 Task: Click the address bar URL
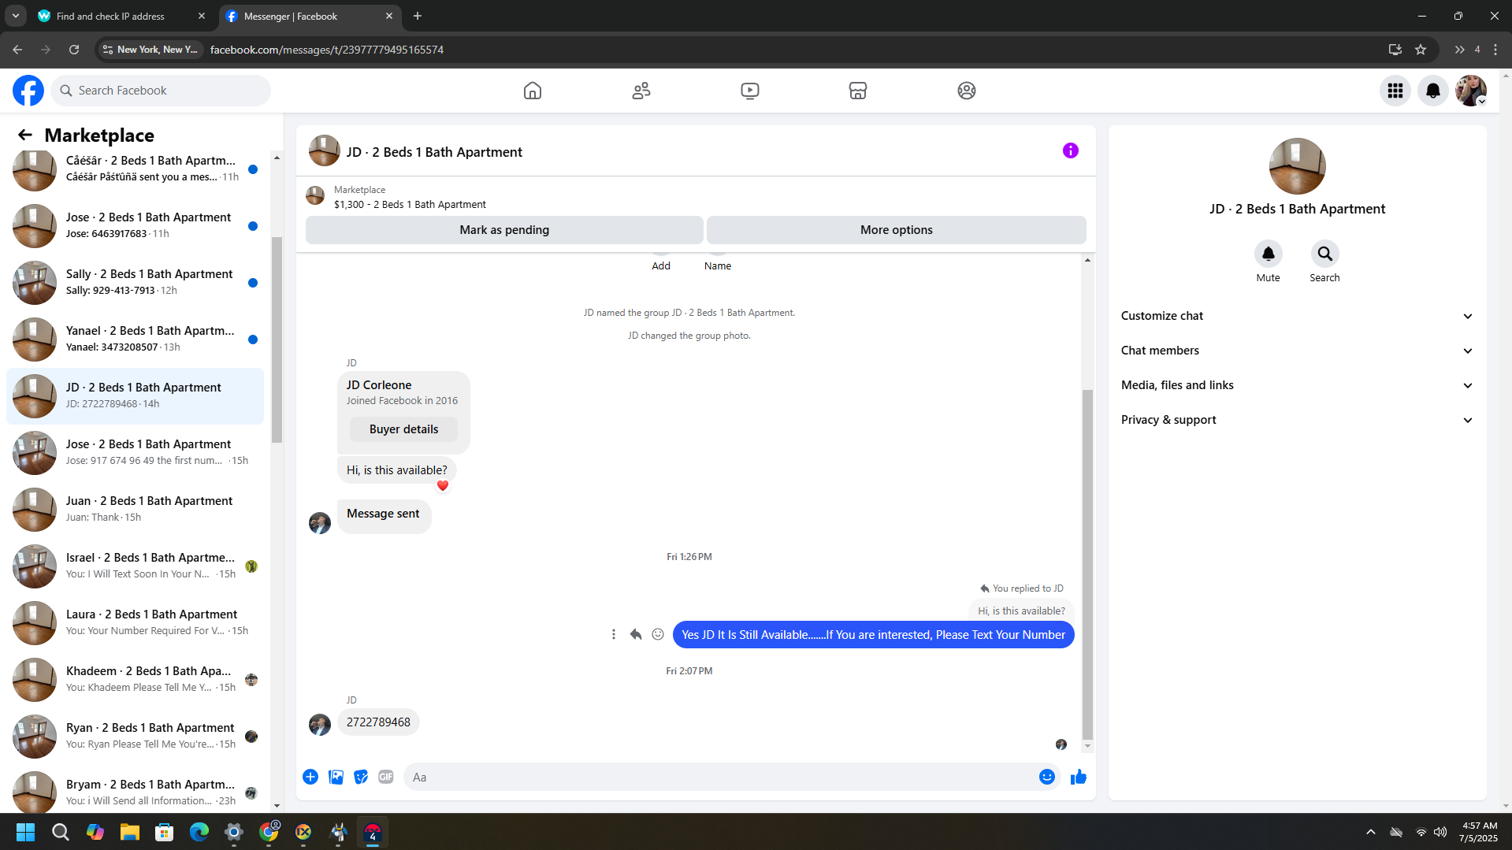(327, 50)
